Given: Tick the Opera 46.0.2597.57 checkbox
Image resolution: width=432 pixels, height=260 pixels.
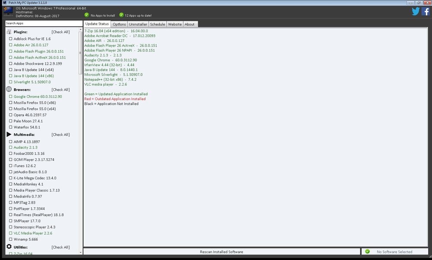Looking at the screenshot, I should [11, 115].
